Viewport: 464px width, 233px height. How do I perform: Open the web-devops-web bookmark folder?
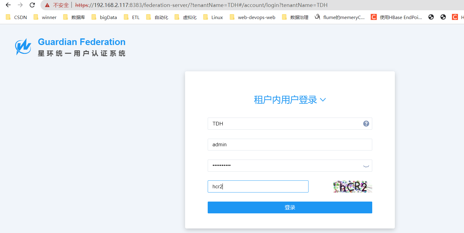252,17
